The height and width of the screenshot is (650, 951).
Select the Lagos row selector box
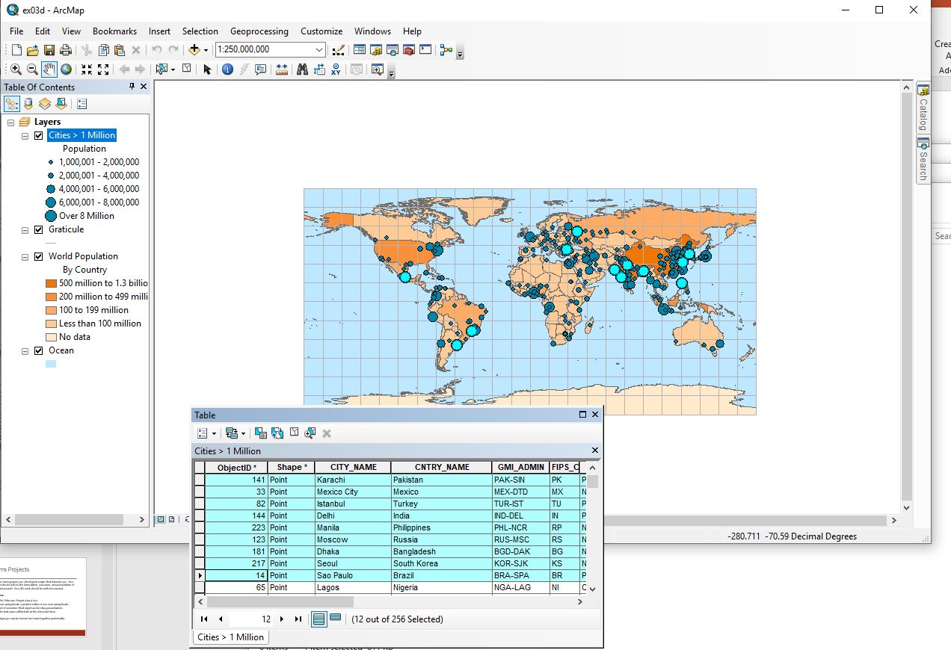click(200, 587)
